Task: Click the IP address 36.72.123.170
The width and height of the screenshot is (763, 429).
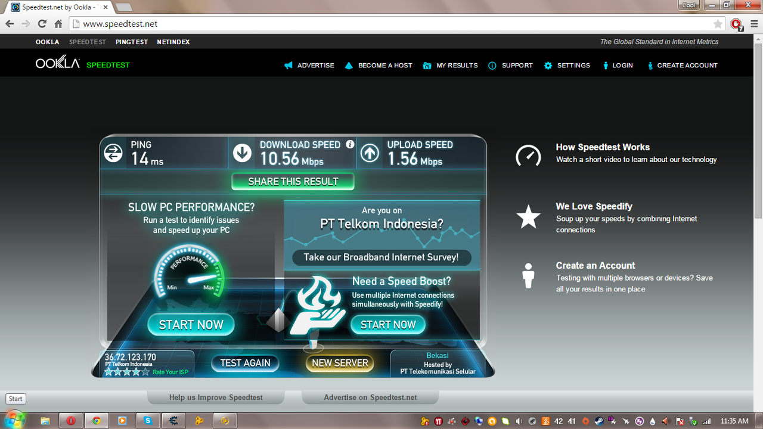Action: click(131, 357)
